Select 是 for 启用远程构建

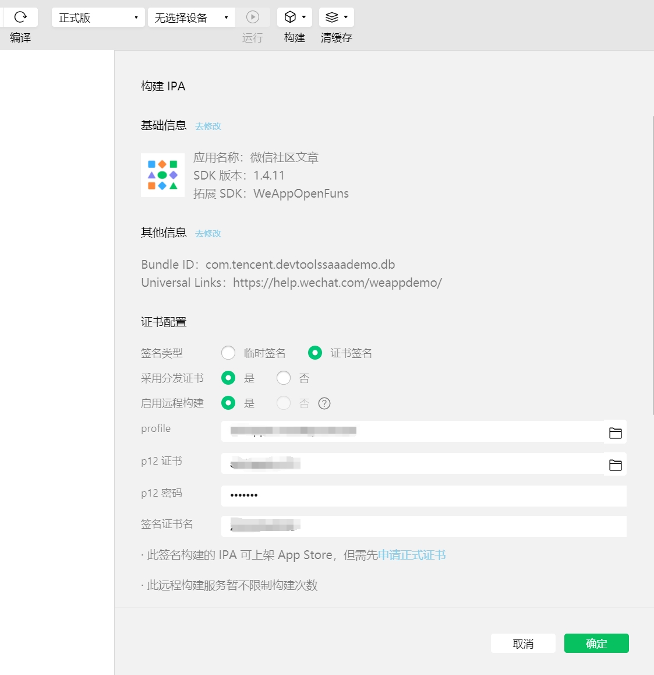coord(228,403)
